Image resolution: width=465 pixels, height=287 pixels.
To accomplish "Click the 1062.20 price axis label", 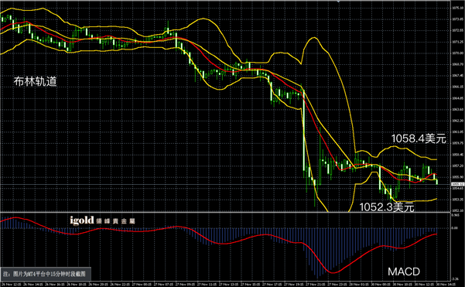I will click(x=458, y=121).
